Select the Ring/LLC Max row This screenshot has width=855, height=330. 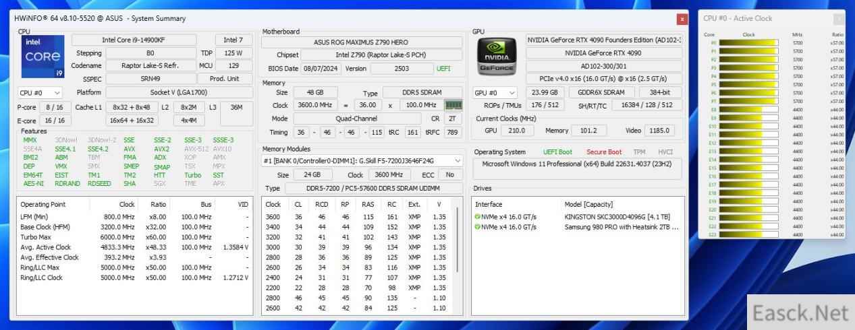click(x=135, y=267)
